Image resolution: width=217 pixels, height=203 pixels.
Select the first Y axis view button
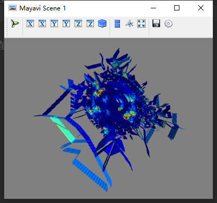click(x=54, y=23)
